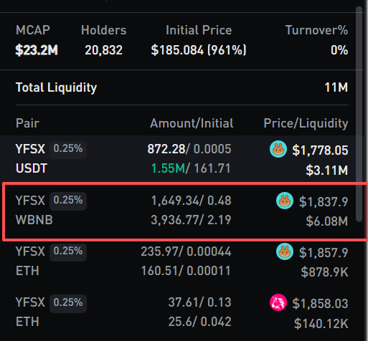Select the 0.25% fee badge in WBNB pair row

pyautogui.click(x=68, y=201)
